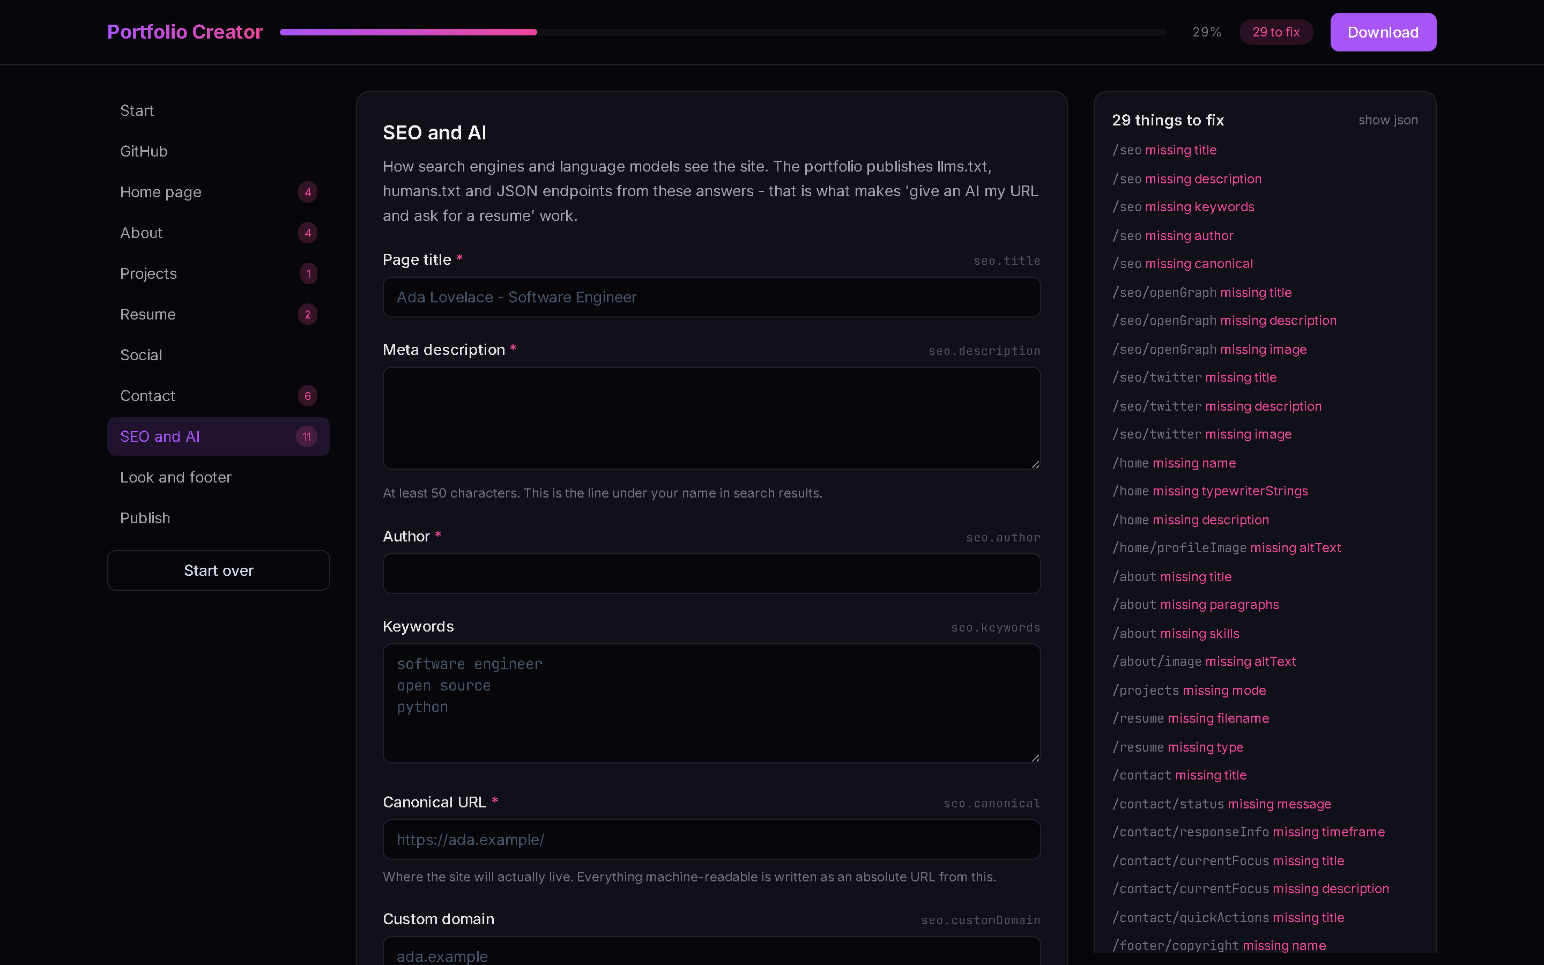Click /home missing typewriterStrings issue

tap(1209, 491)
